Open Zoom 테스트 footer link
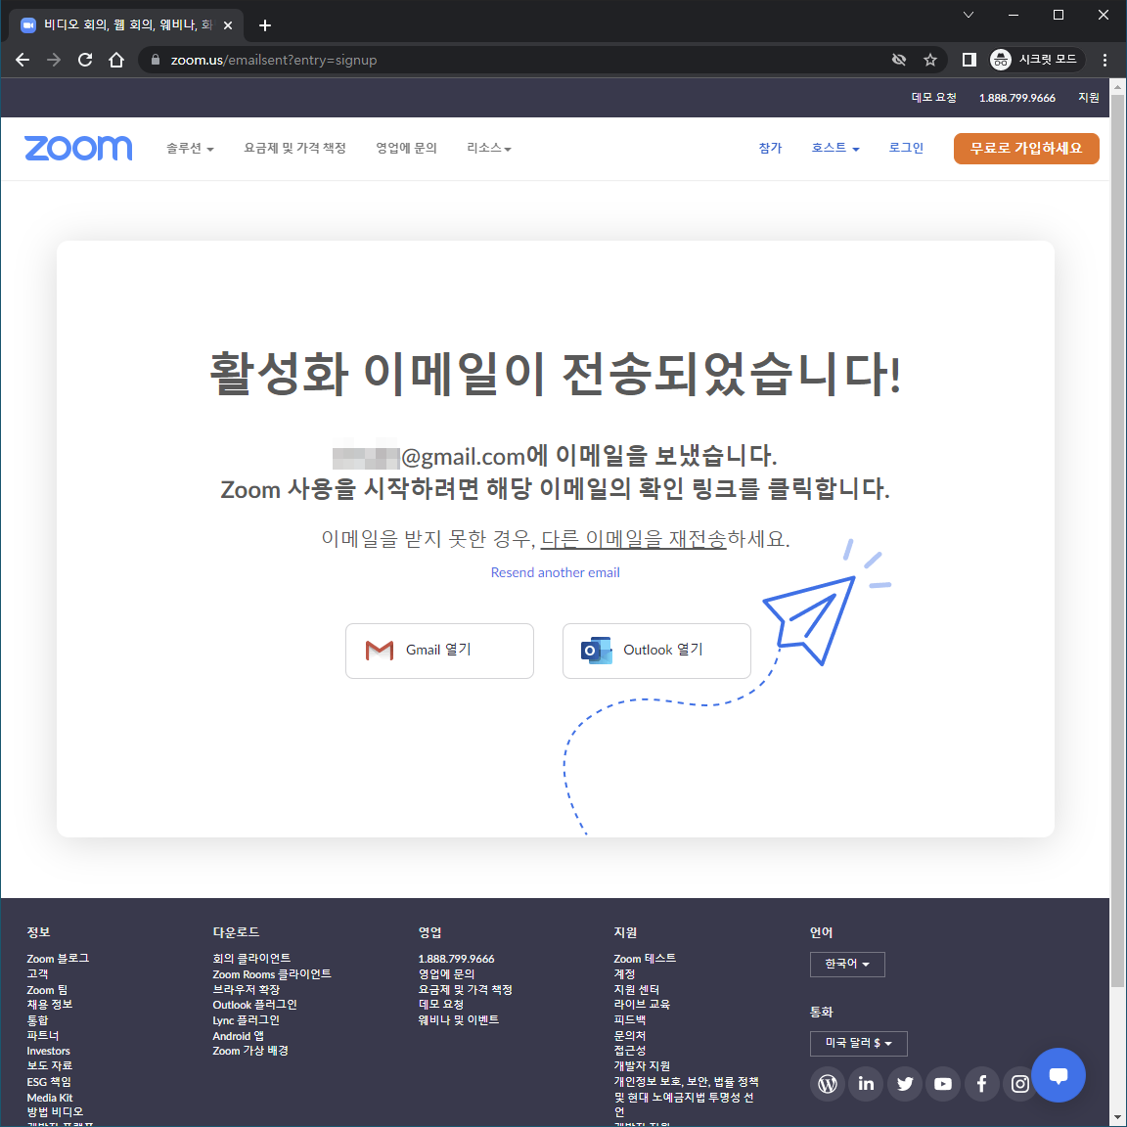This screenshot has width=1127, height=1127. tap(645, 959)
